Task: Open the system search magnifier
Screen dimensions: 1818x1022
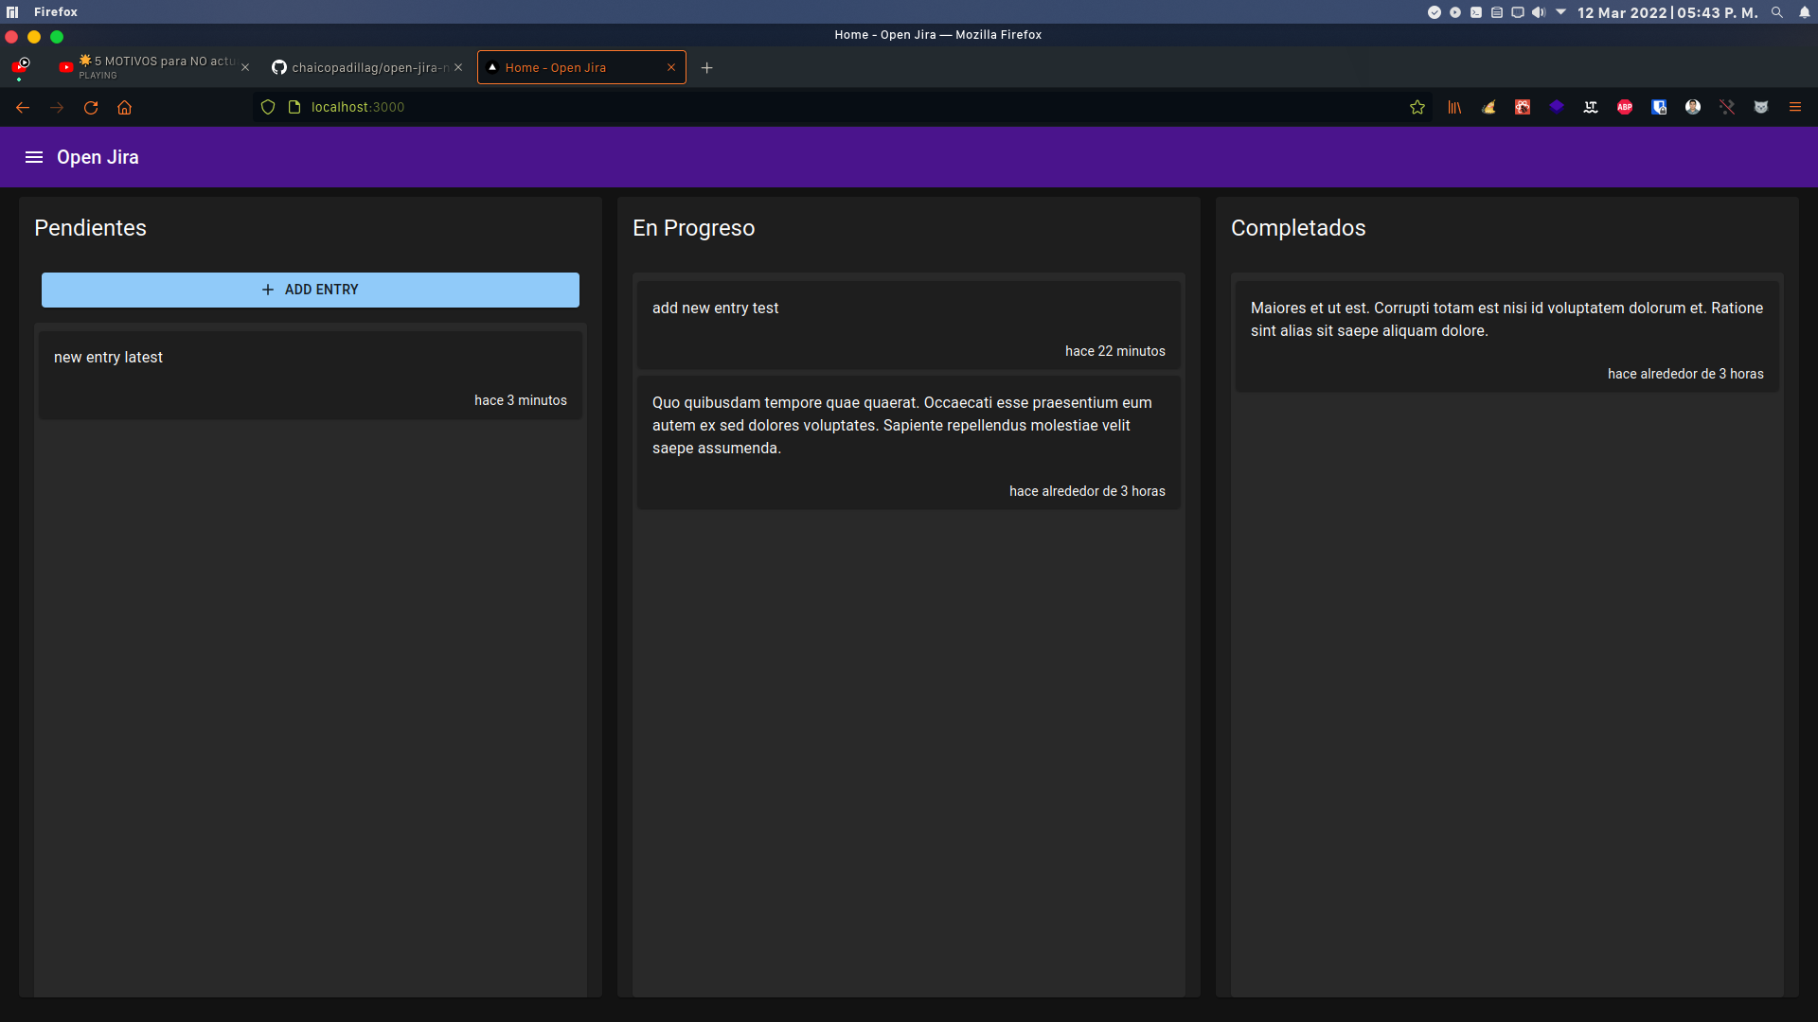Action: click(x=1777, y=12)
